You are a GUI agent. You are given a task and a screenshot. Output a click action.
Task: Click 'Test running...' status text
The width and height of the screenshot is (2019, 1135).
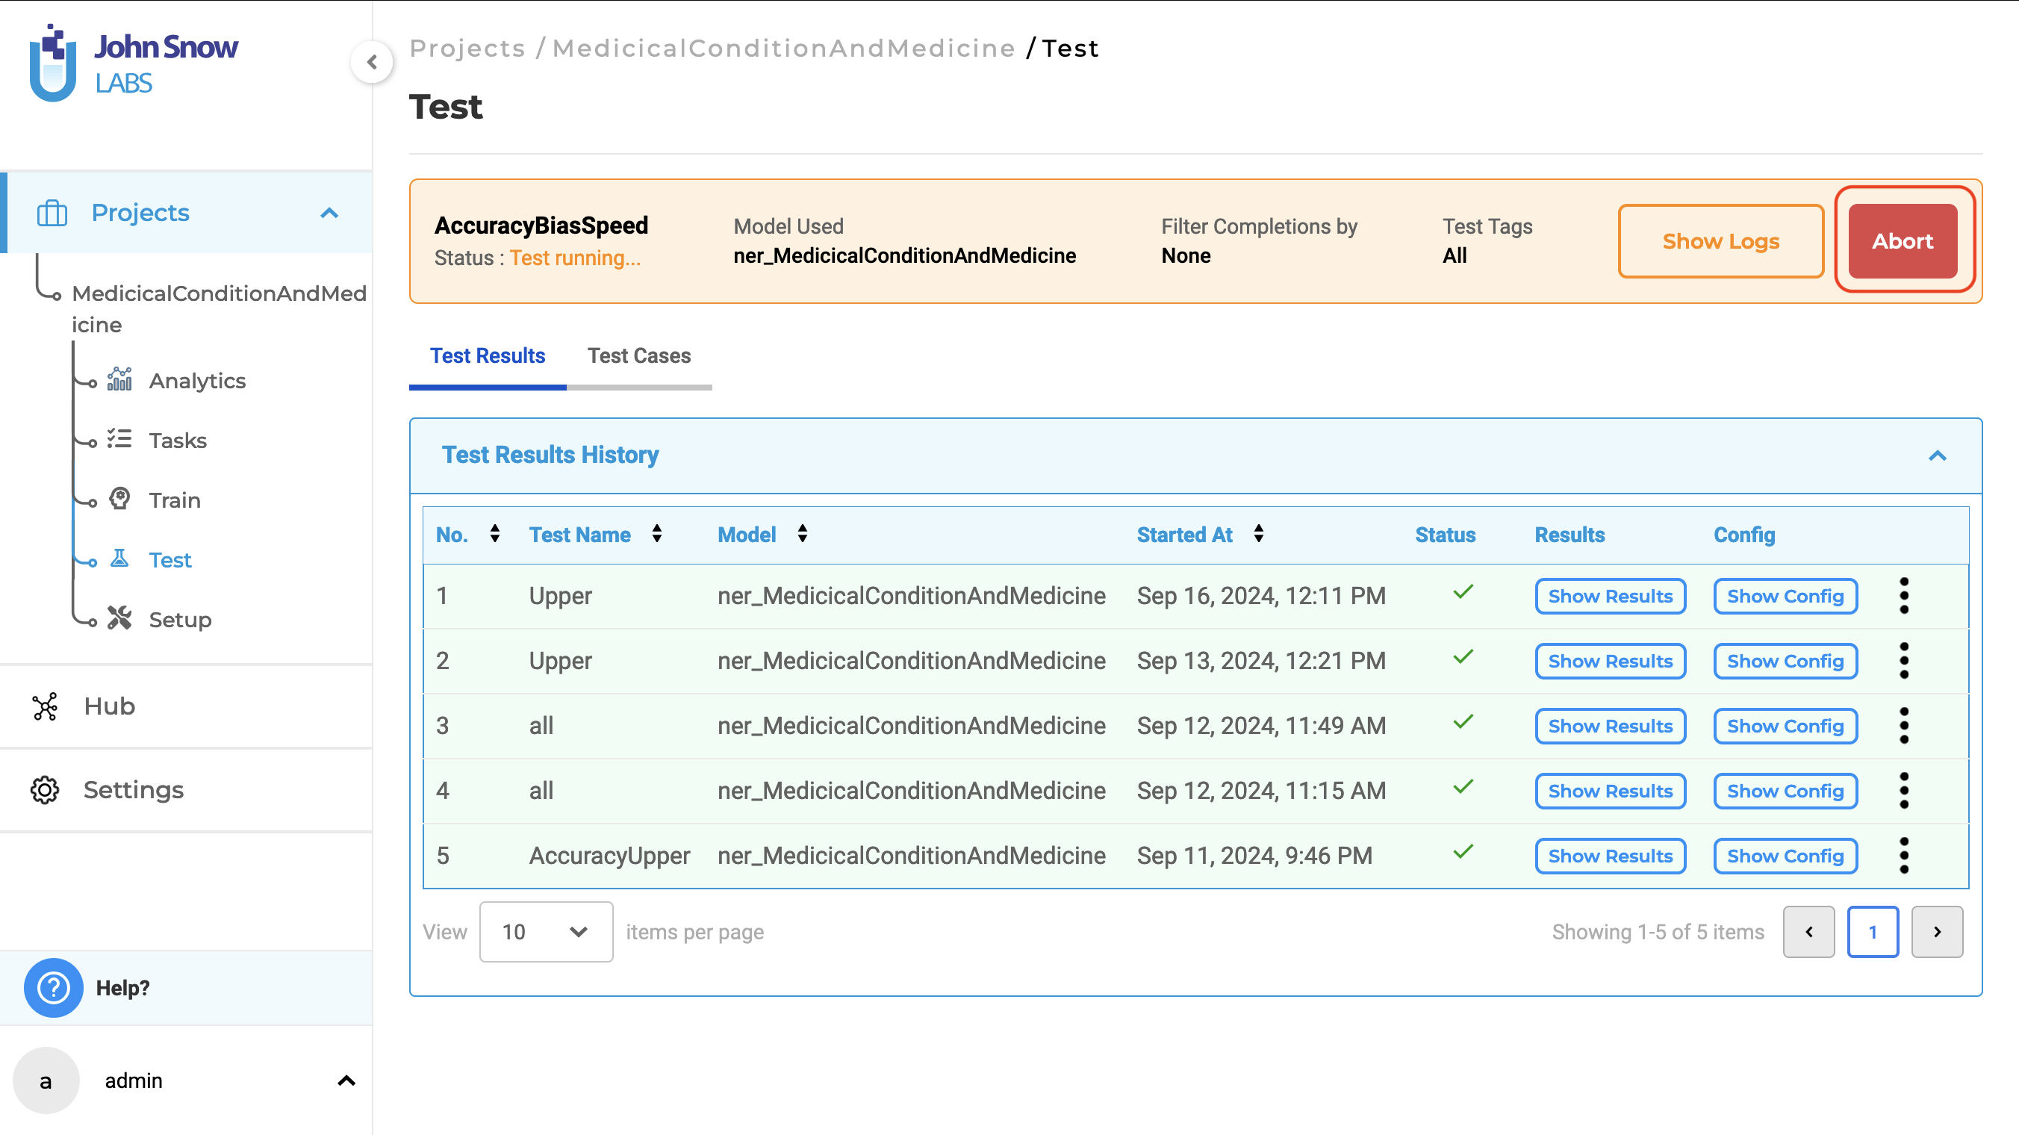[575, 258]
